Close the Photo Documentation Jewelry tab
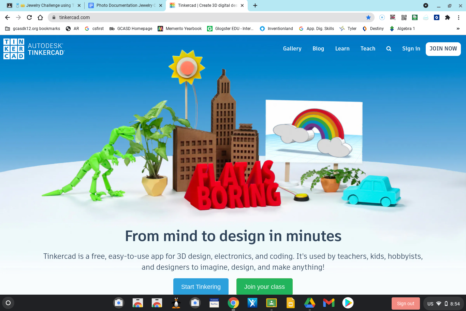The image size is (466, 311). (x=161, y=5)
